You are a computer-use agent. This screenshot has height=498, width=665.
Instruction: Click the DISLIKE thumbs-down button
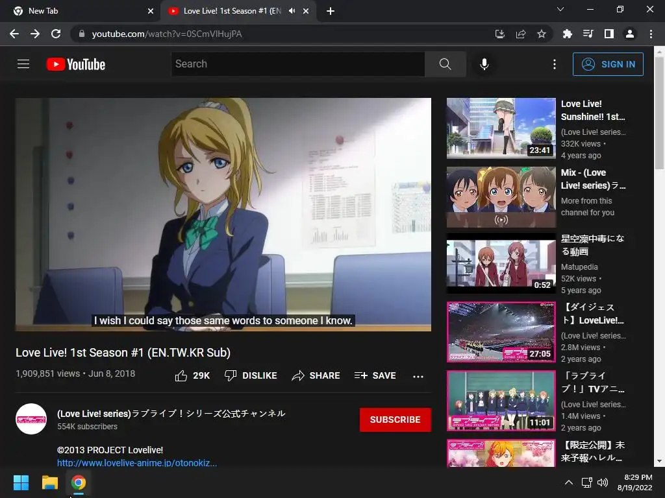(x=251, y=375)
